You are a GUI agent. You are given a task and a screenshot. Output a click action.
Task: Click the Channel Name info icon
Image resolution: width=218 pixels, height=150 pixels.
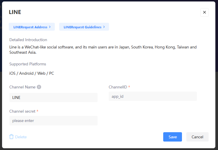click(x=39, y=87)
